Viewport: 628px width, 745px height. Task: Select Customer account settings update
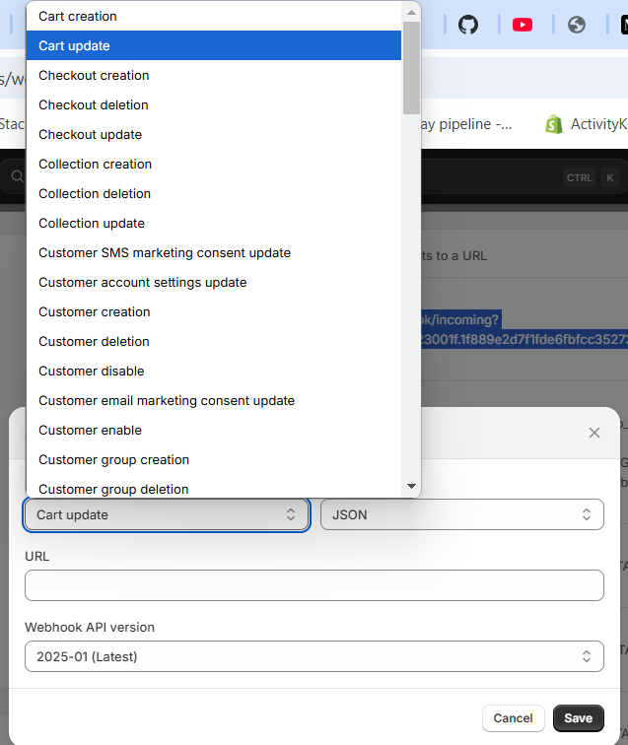tap(214, 282)
